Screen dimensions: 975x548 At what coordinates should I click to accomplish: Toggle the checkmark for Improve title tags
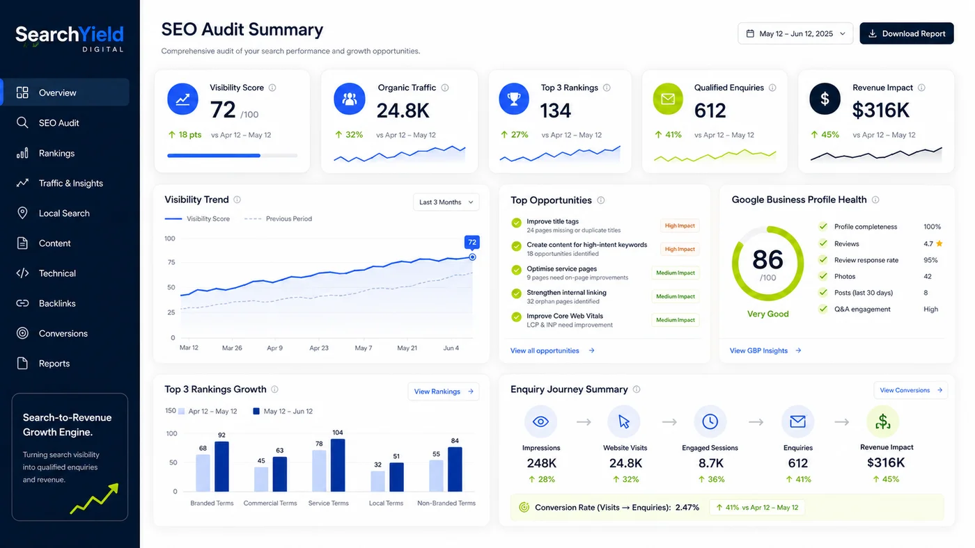coord(516,223)
